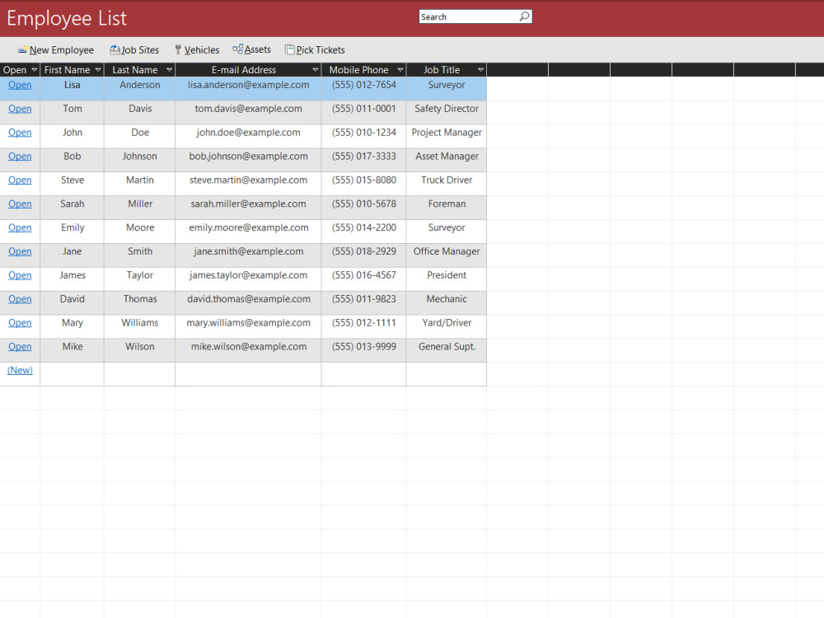The height and width of the screenshot is (618, 824).
Task: Select the lisa.anderson@example.com cell
Action: [x=248, y=89]
